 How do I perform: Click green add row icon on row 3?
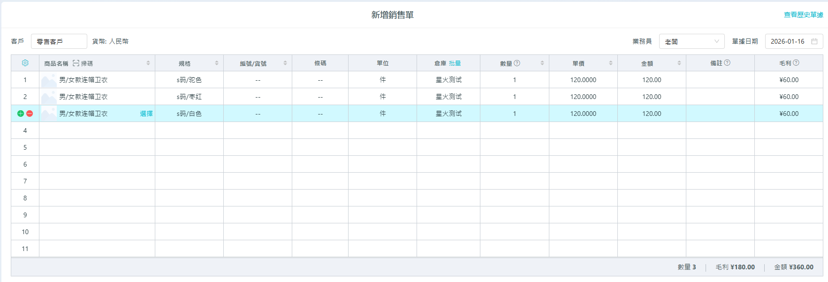[x=21, y=114]
